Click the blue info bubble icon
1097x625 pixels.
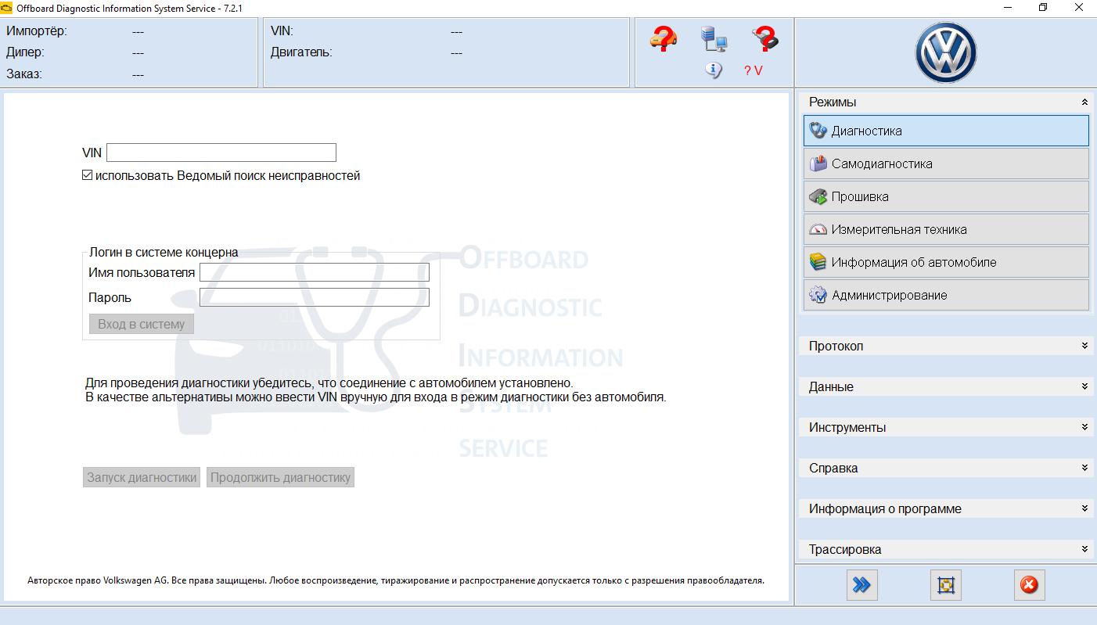(713, 70)
